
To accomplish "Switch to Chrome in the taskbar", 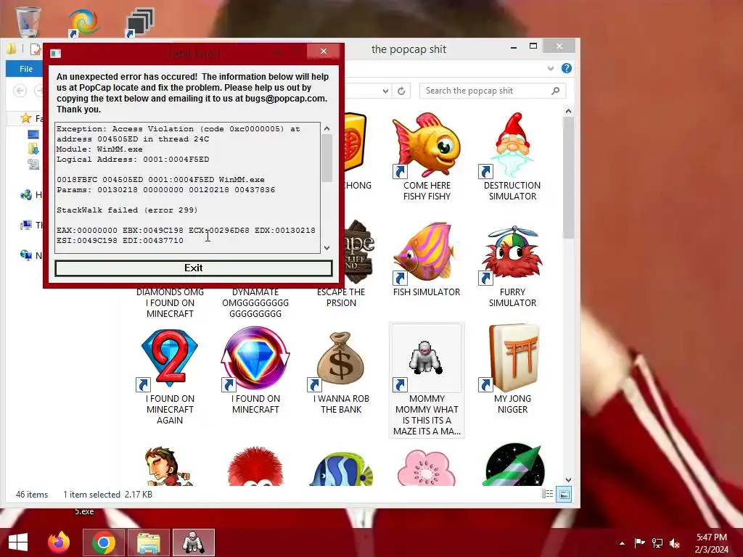I will [104, 542].
